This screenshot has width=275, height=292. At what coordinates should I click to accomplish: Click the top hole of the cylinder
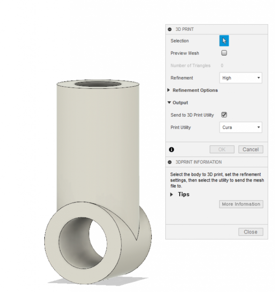(x=98, y=84)
